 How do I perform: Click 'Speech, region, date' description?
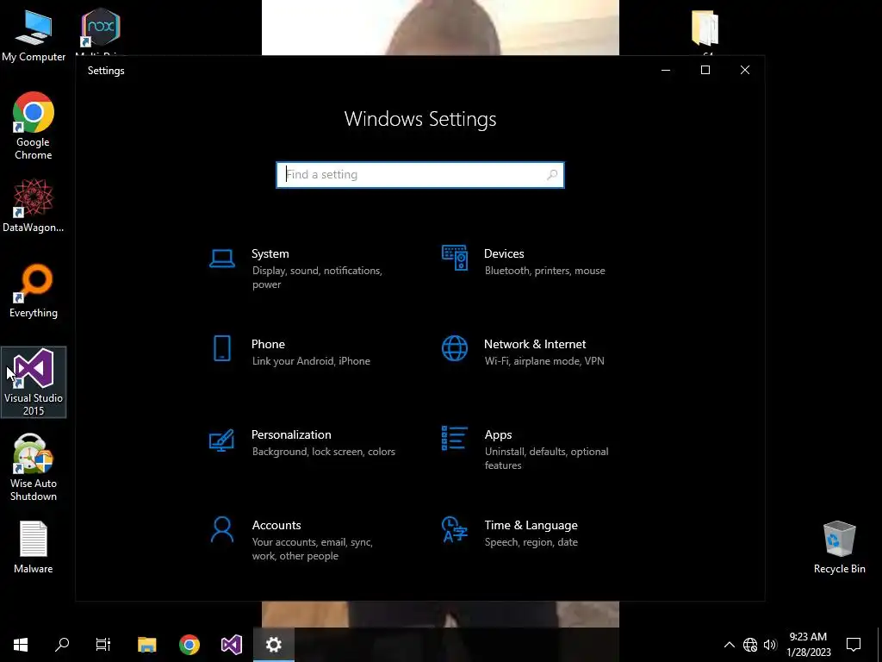531,542
